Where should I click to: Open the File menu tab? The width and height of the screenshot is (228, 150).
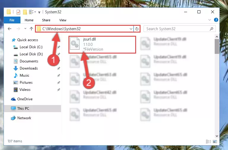[12, 20]
